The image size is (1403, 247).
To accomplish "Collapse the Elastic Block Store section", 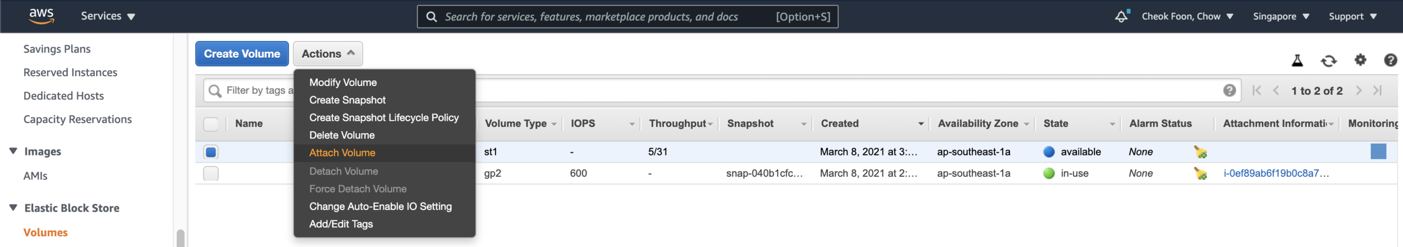I will click(x=13, y=208).
